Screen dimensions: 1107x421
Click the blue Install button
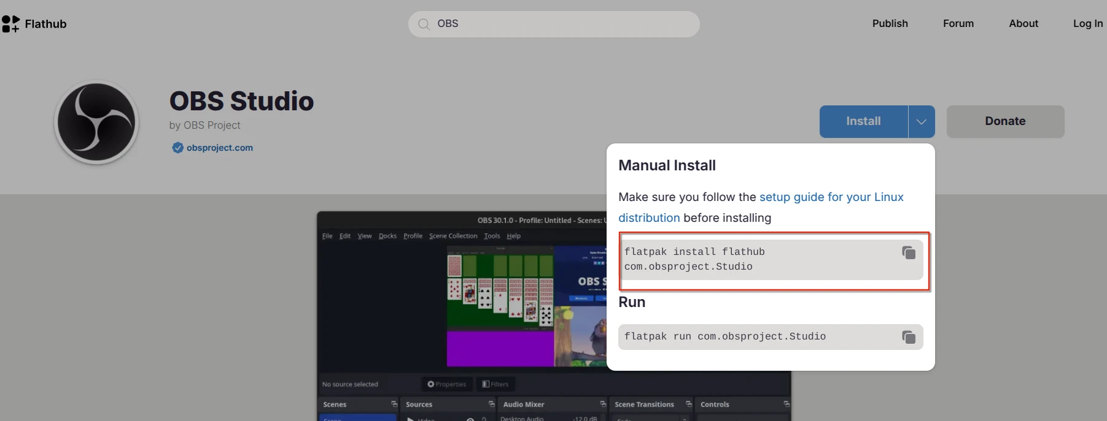click(x=864, y=121)
